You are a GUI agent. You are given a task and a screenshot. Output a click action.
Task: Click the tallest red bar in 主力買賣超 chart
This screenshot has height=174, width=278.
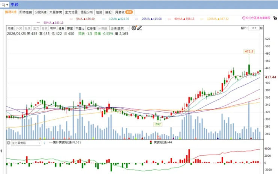189,156
